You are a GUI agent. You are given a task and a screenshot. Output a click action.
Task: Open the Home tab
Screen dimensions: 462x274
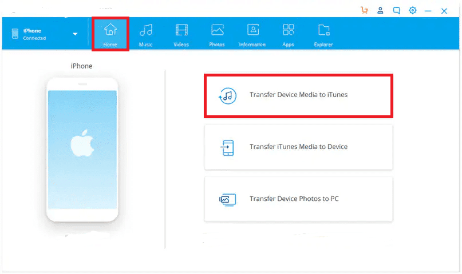point(110,35)
